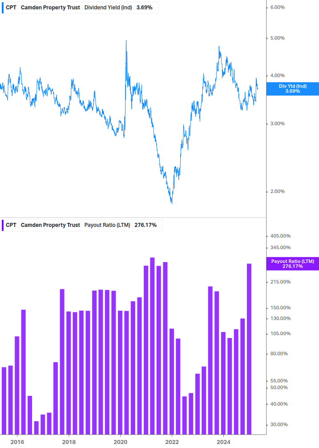The height and width of the screenshot is (448, 319).
Task: Click the purple Payout Ratio (LTM) 276.17% tag
Action: click(x=292, y=264)
